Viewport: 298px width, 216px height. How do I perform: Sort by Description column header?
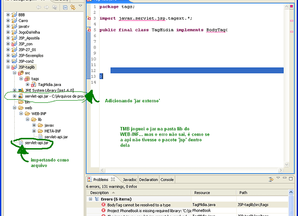[139, 193]
